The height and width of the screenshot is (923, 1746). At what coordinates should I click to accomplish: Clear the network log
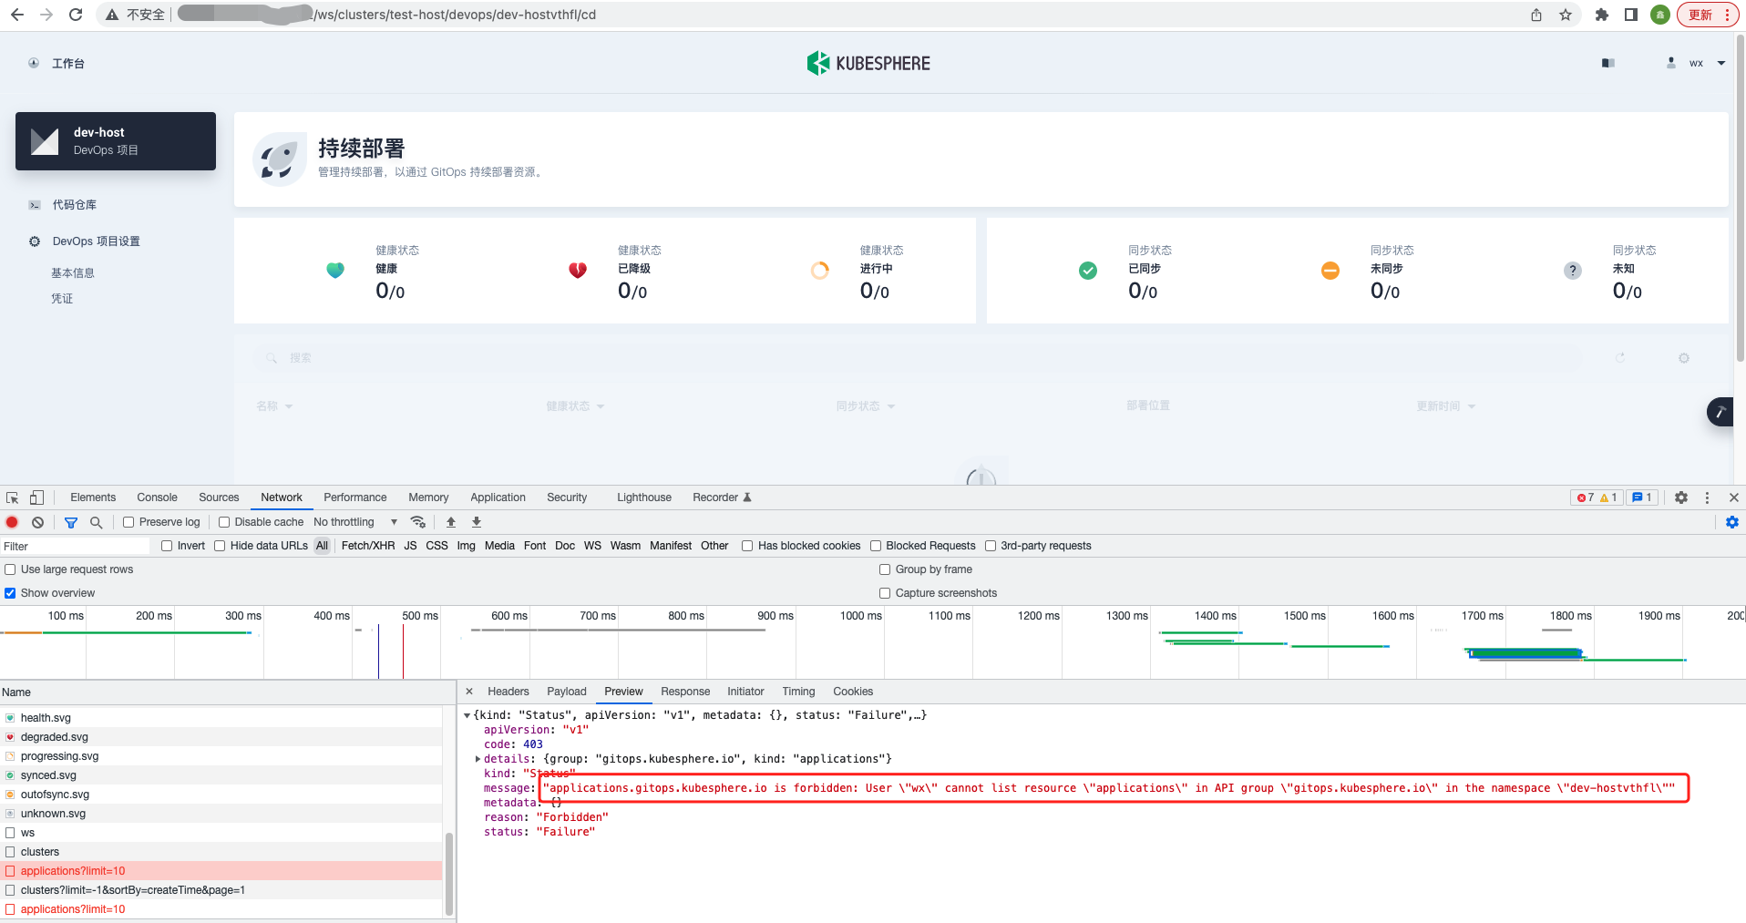[x=37, y=522]
